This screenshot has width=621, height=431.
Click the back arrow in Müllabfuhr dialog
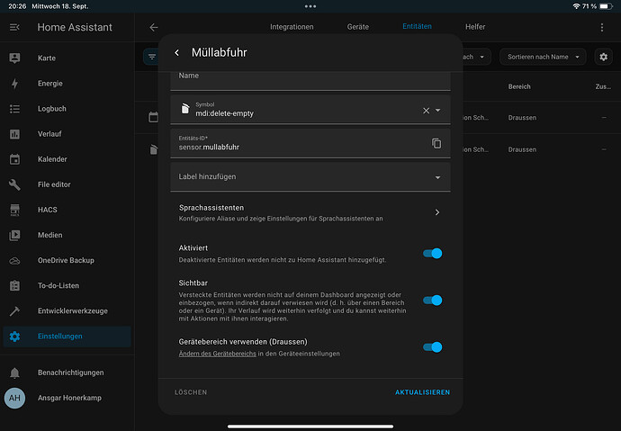pos(176,53)
